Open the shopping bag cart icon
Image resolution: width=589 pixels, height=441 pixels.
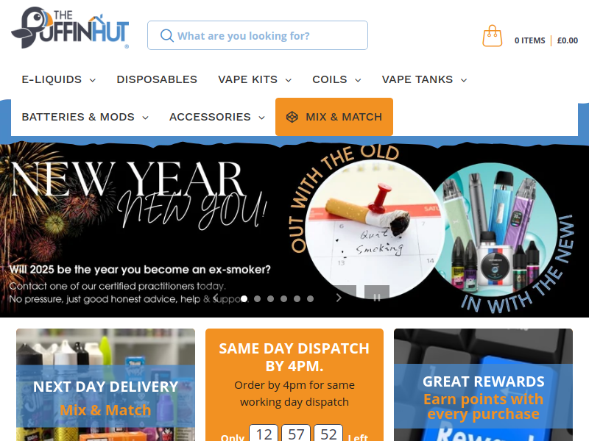(492, 36)
